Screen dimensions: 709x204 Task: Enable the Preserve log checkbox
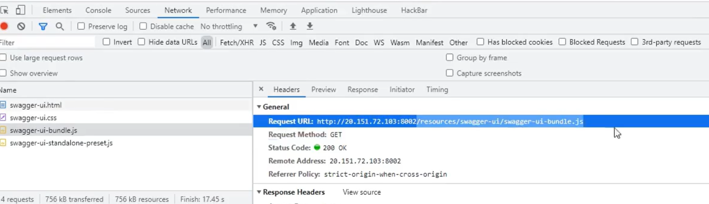[81, 26]
